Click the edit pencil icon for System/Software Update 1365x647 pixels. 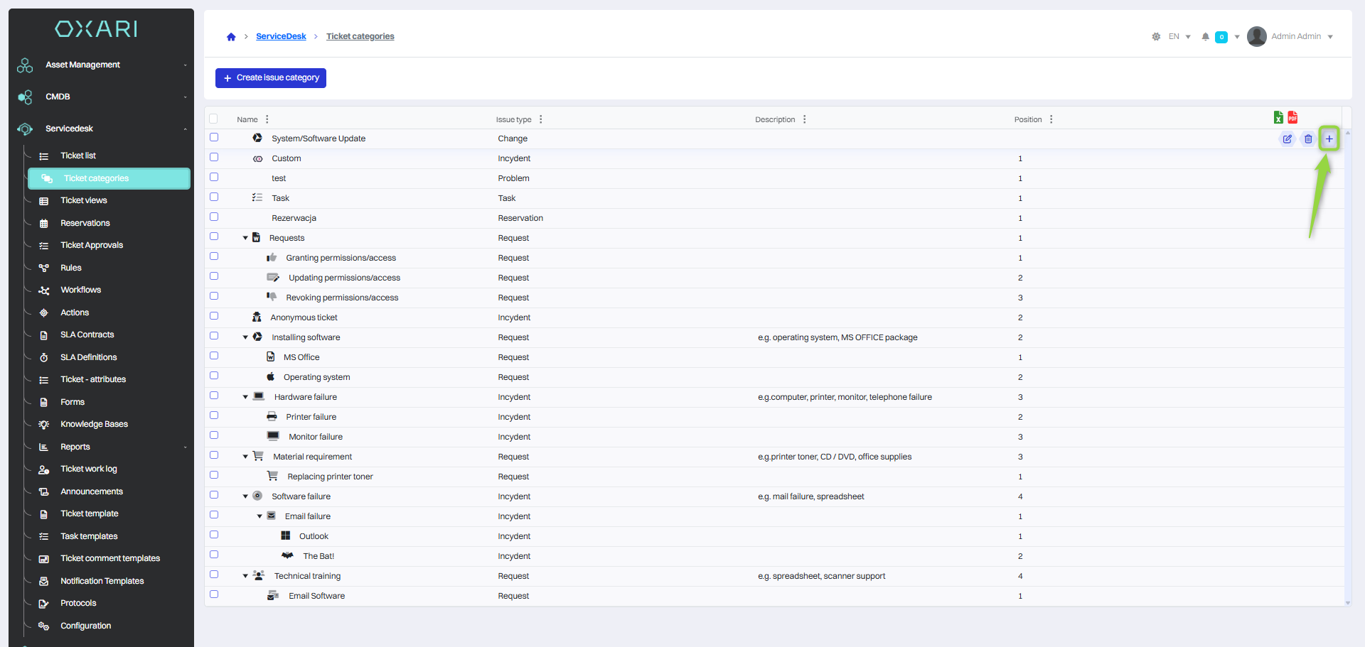click(x=1287, y=139)
